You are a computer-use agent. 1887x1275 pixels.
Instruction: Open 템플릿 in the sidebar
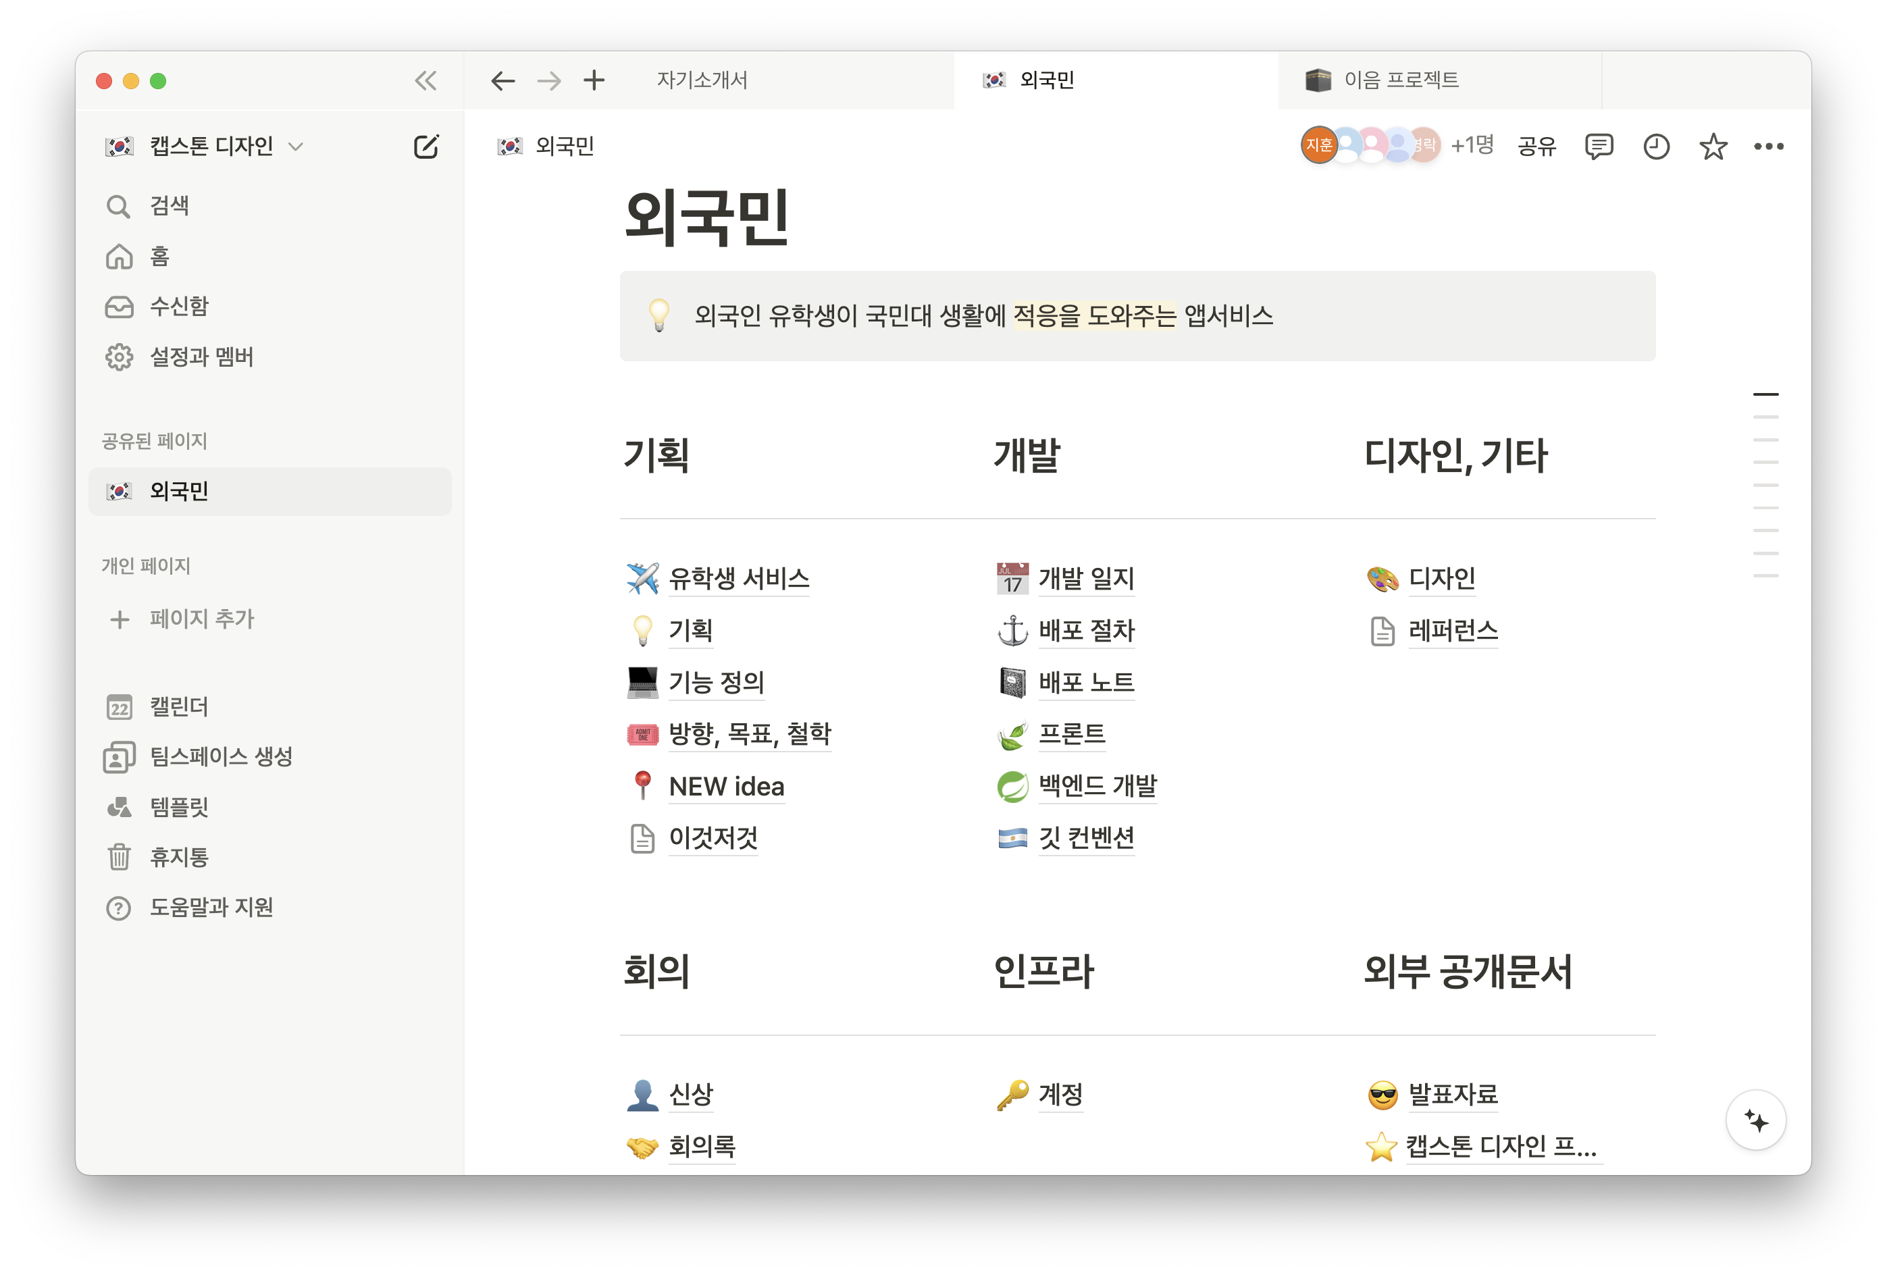[x=269, y=806]
